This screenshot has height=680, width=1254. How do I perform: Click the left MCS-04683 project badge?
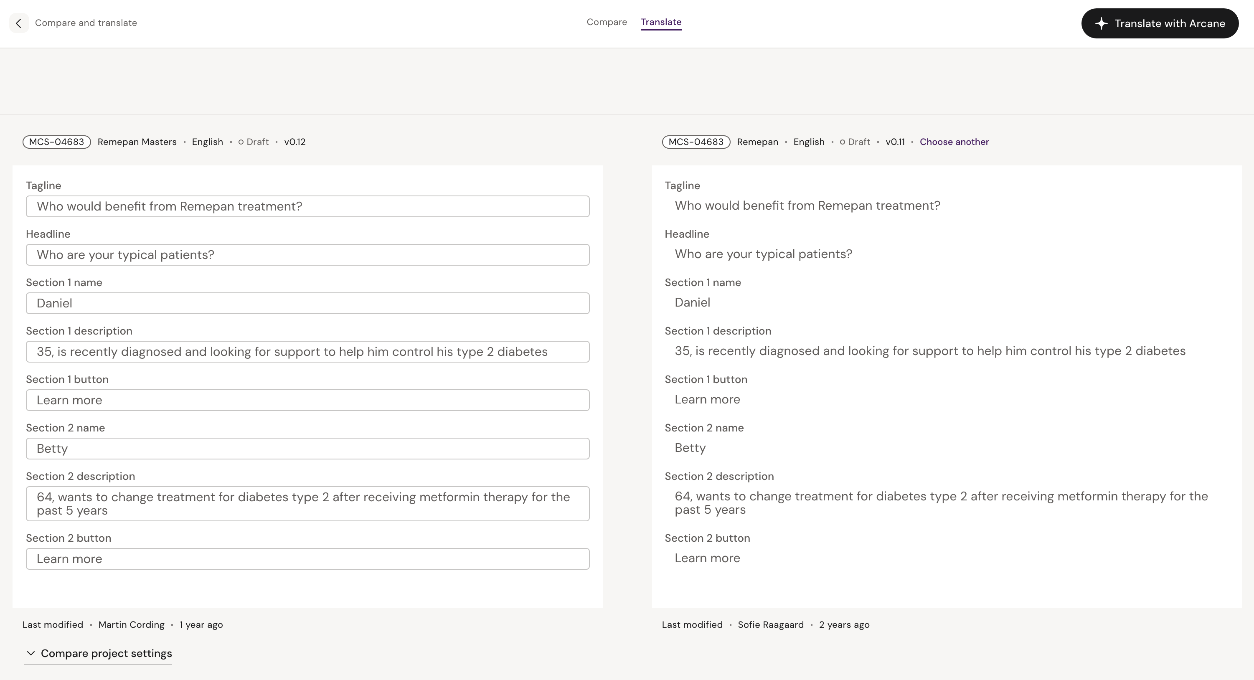pos(56,142)
